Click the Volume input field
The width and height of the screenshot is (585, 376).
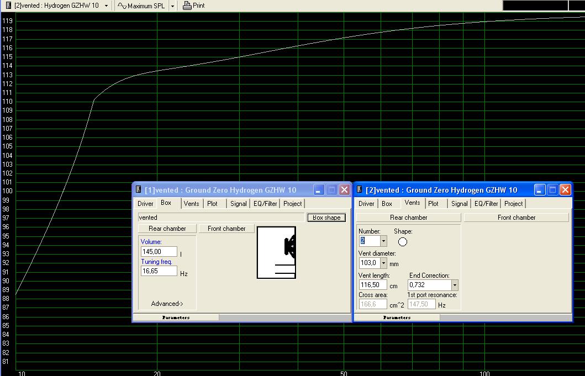[x=159, y=252]
